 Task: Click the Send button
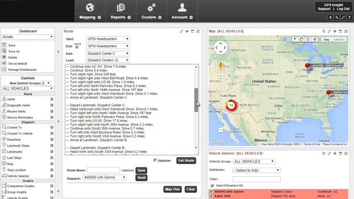pyautogui.click(x=142, y=178)
